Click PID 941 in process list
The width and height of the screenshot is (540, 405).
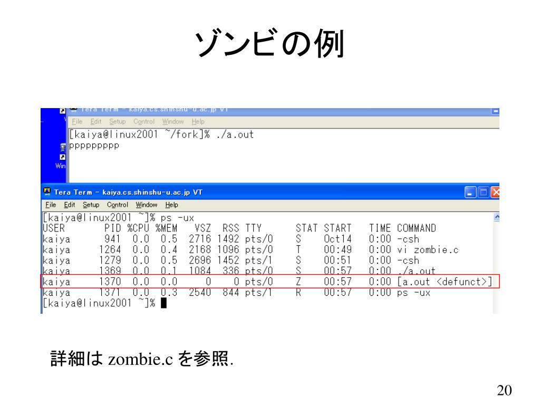[x=113, y=239]
